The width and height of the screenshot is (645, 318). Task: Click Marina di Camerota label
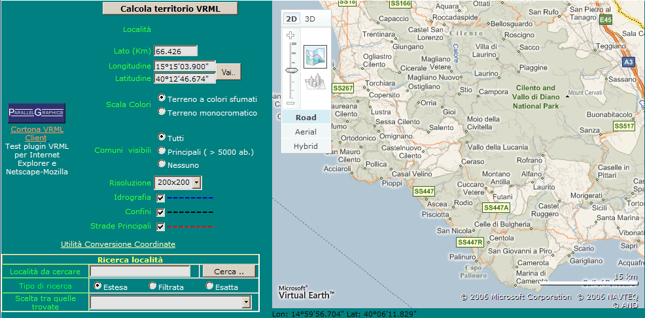pyautogui.click(x=531, y=277)
